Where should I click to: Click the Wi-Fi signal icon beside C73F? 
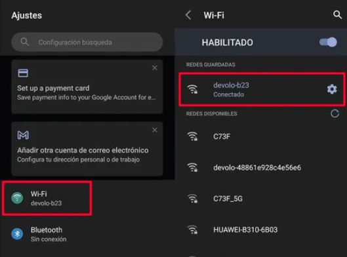click(192, 136)
